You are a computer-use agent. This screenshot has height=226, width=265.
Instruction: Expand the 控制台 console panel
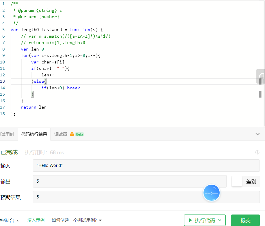[x=9, y=220]
